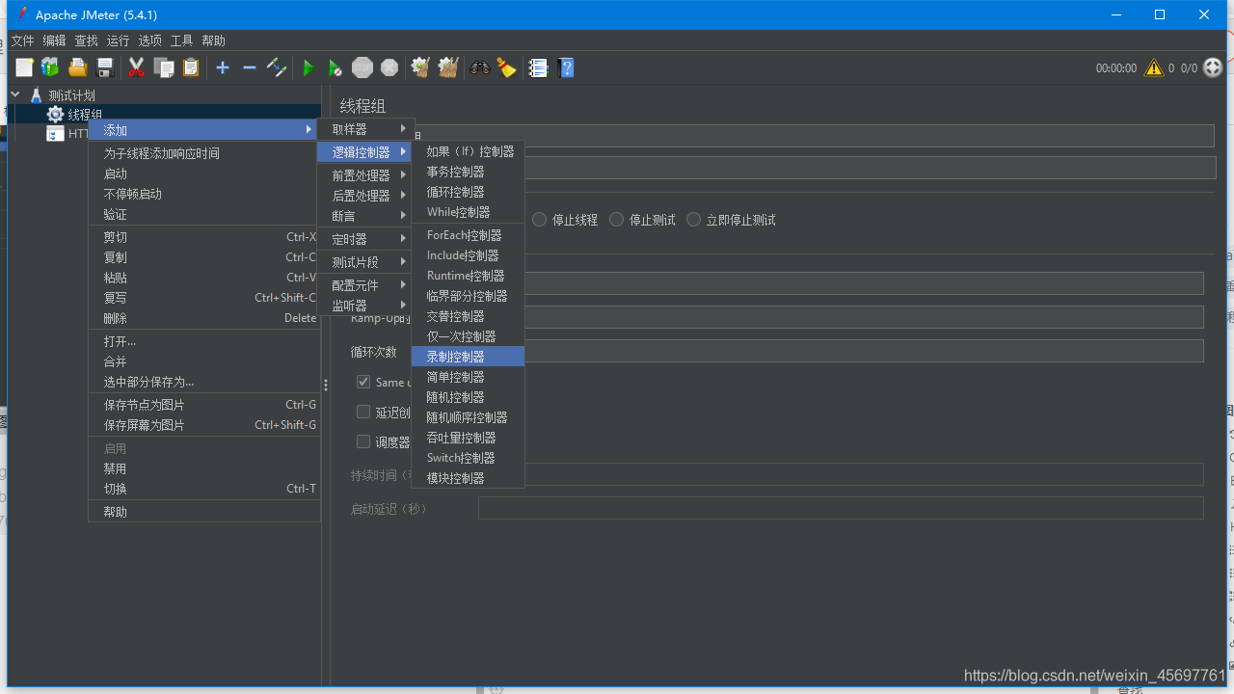Click the Toggle enable/disable toolbar icon
The image size is (1234, 694).
[x=277, y=67]
